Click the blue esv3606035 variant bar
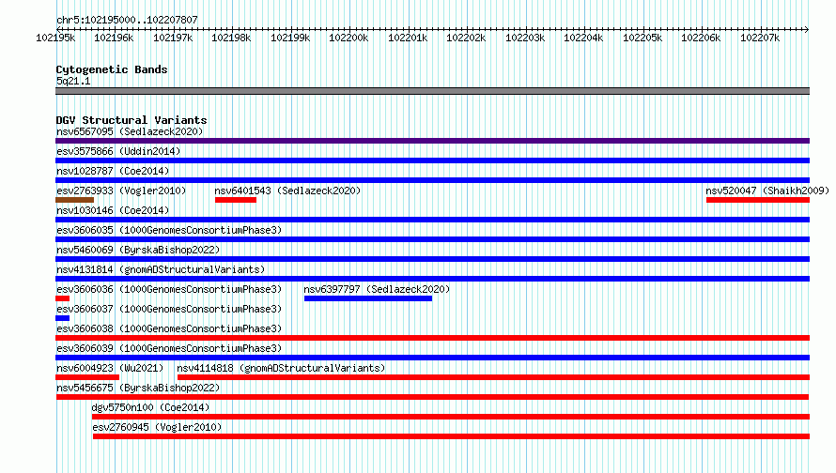Screen dimensions: 836x473 point(432,239)
